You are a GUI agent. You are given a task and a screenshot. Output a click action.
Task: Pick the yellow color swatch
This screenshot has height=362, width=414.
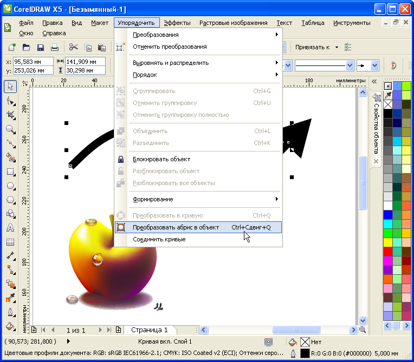click(388, 242)
